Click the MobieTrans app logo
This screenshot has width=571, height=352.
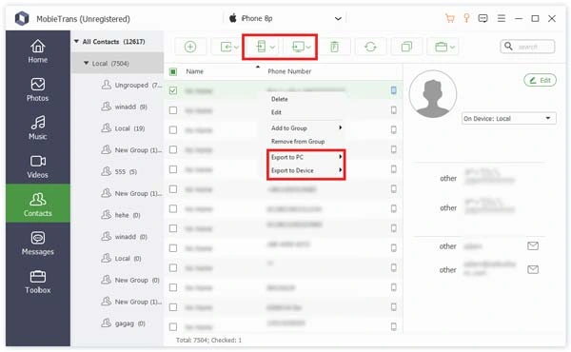22,18
